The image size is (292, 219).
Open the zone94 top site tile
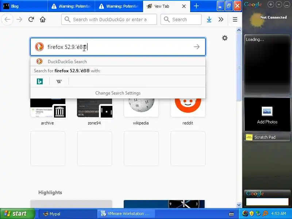point(95,111)
